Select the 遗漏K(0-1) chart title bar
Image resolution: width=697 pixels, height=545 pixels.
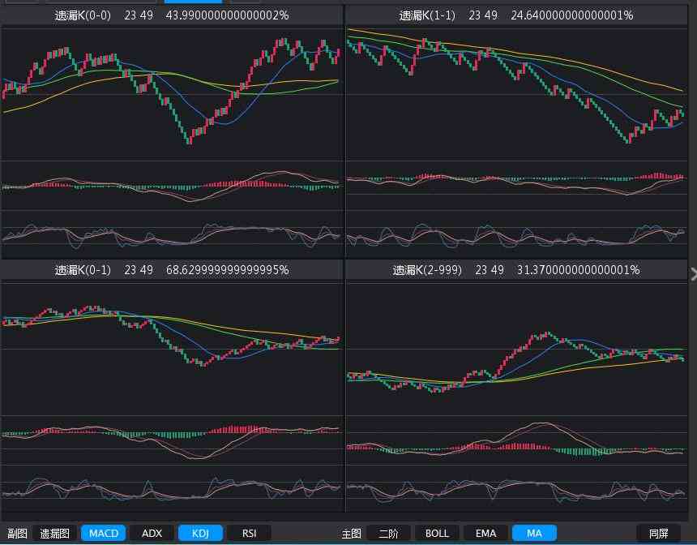tap(172, 269)
